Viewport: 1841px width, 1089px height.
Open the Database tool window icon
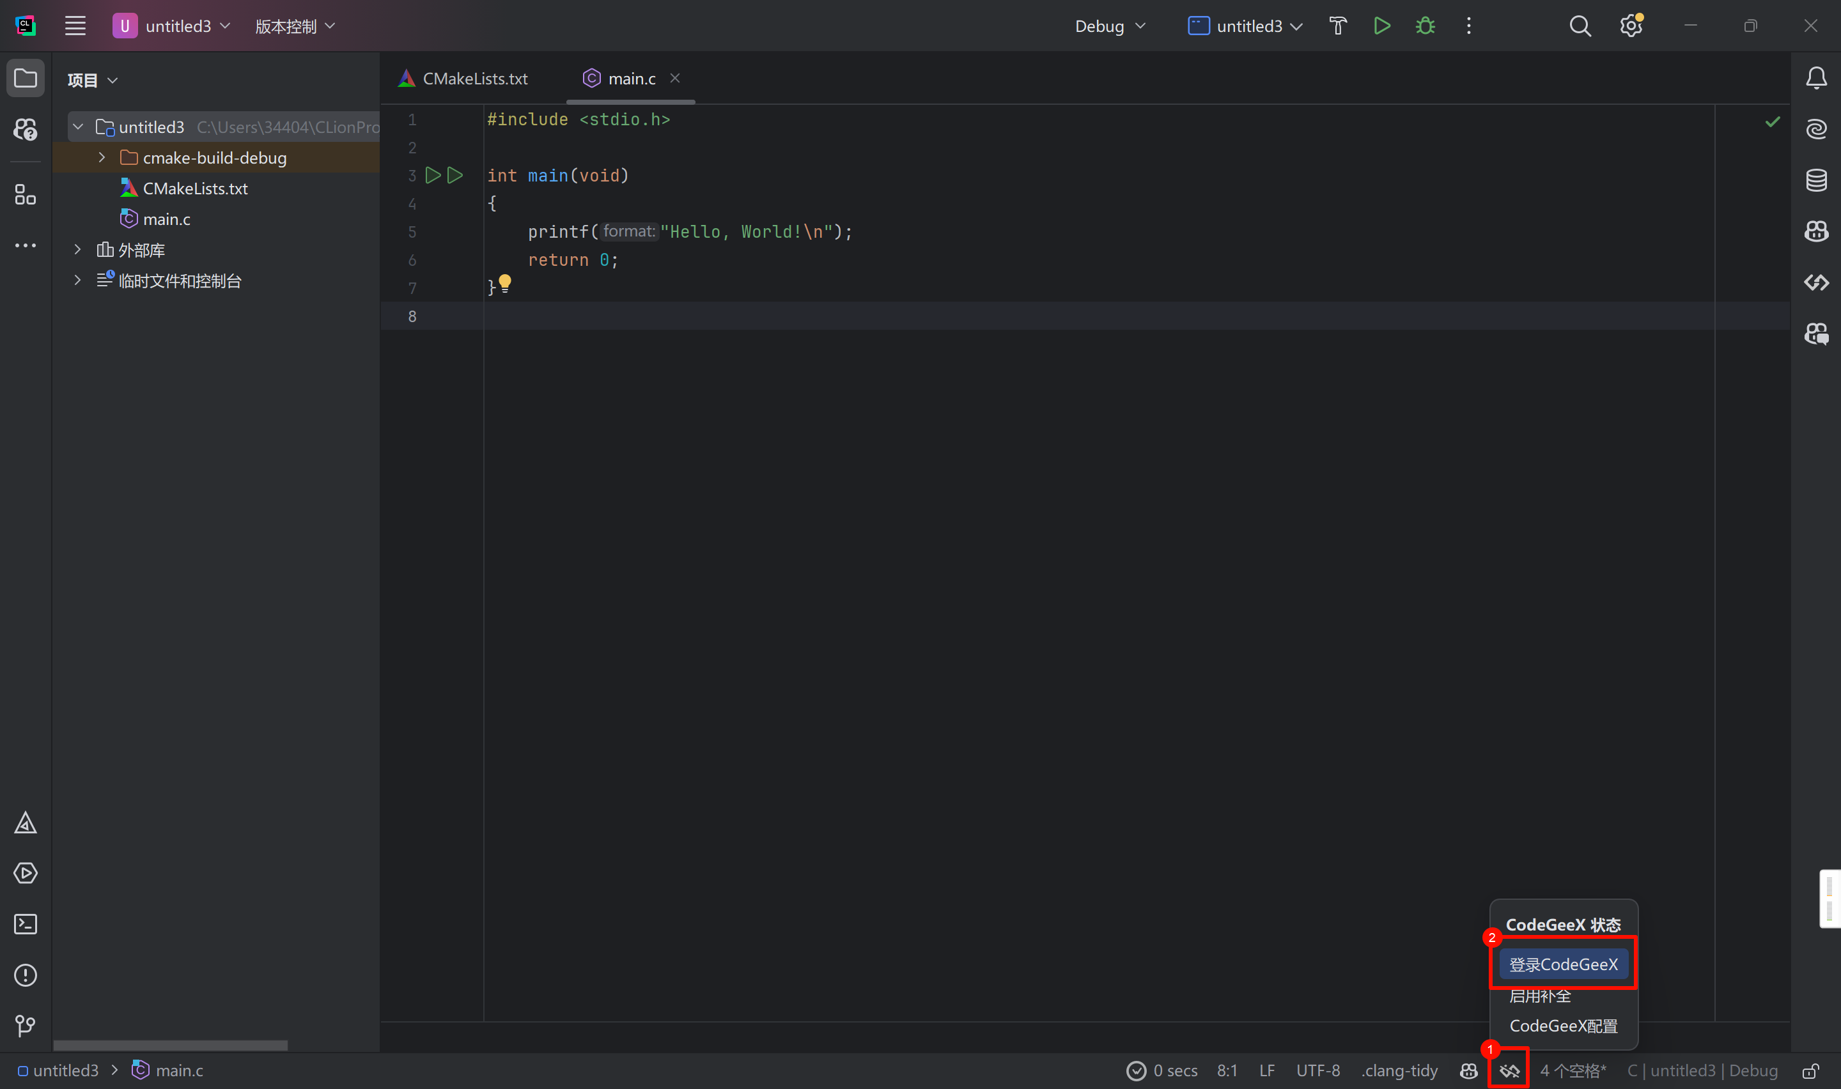tap(1816, 180)
